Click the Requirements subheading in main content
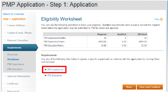Image resolution: width=168 pixels, height=99 pixels. pyautogui.click(x=49, y=55)
